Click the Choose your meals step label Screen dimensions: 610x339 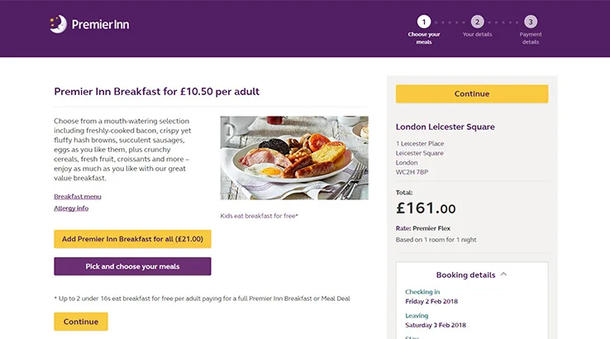point(424,38)
